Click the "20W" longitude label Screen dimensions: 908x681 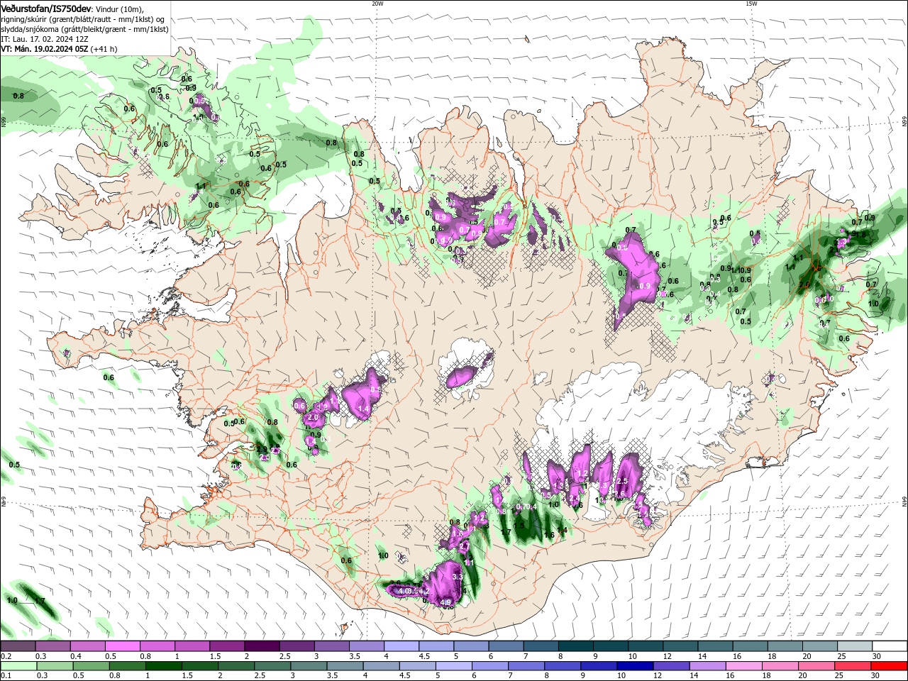377,4
